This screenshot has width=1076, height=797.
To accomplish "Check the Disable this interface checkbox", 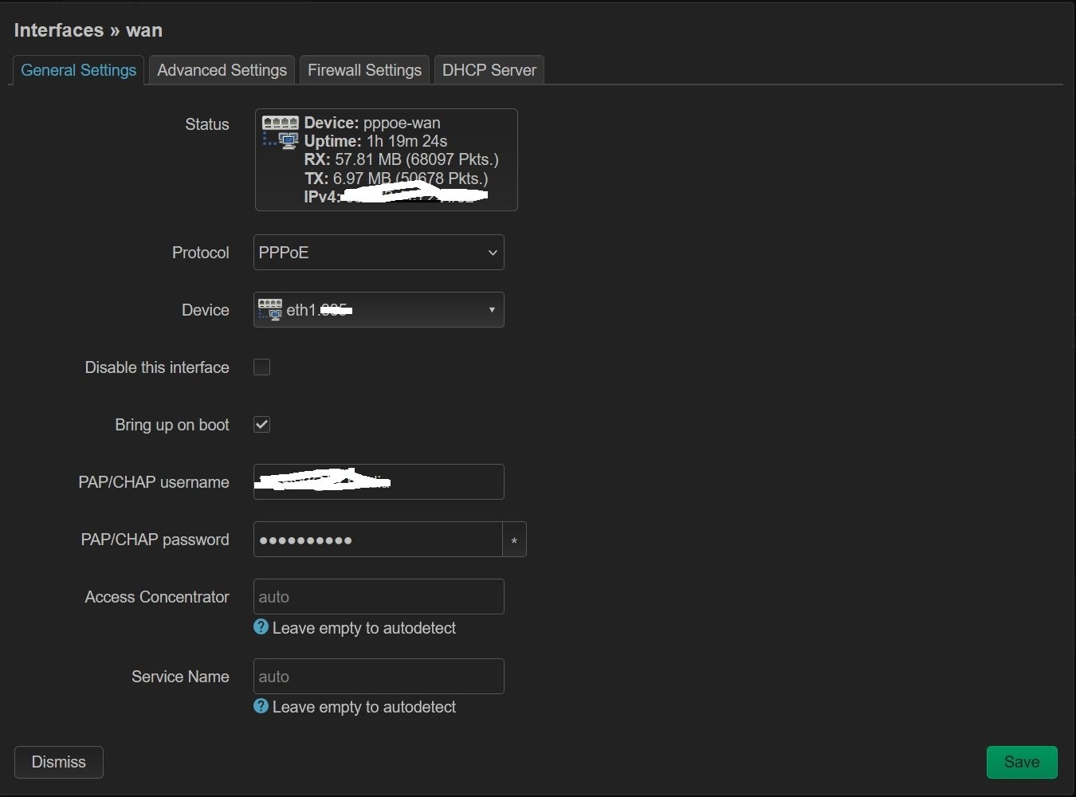I will (261, 367).
